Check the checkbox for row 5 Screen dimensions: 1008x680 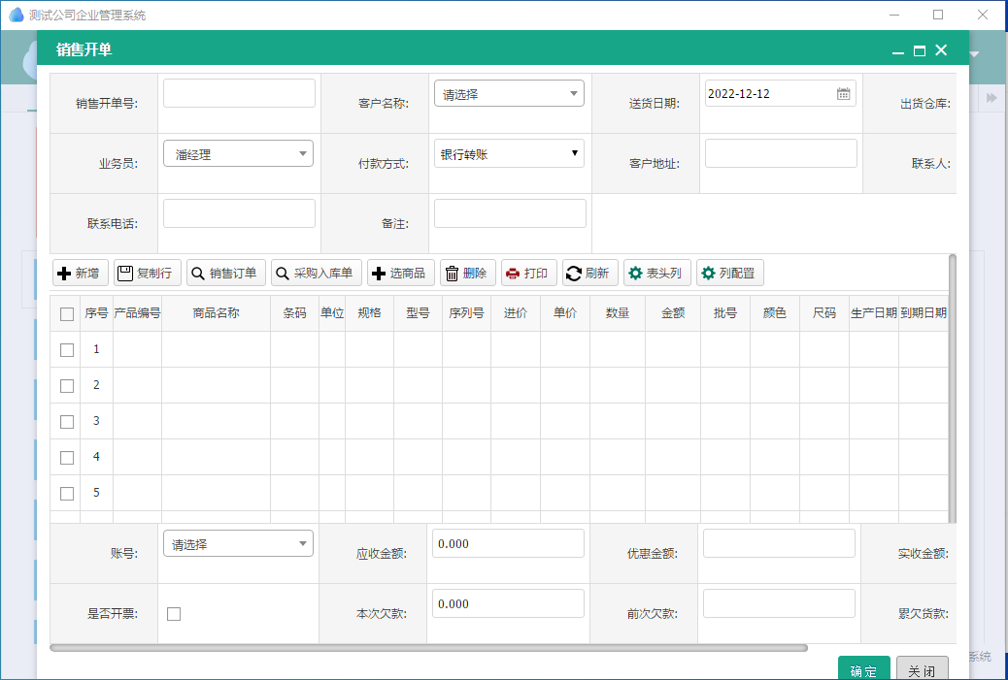[67, 494]
